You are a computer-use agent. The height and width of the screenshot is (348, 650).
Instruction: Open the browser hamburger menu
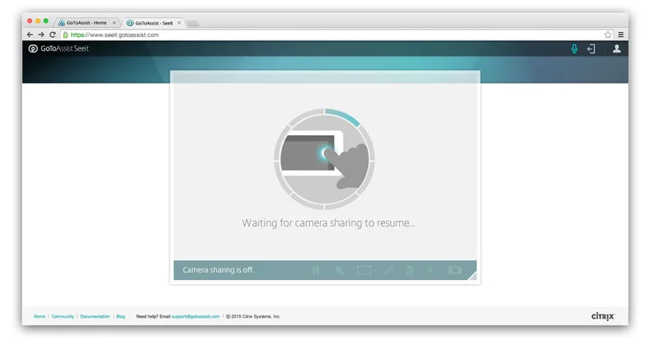point(620,34)
